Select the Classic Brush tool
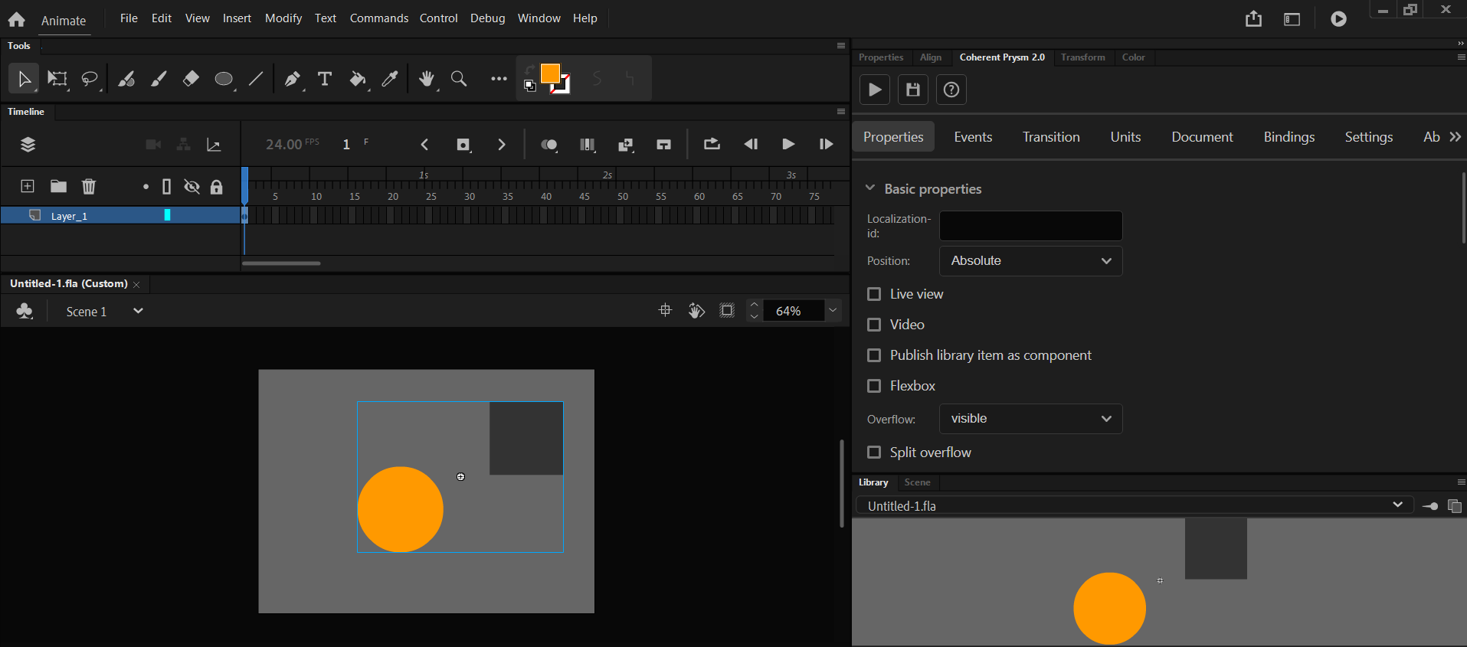The height and width of the screenshot is (647, 1467). [x=159, y=78]
